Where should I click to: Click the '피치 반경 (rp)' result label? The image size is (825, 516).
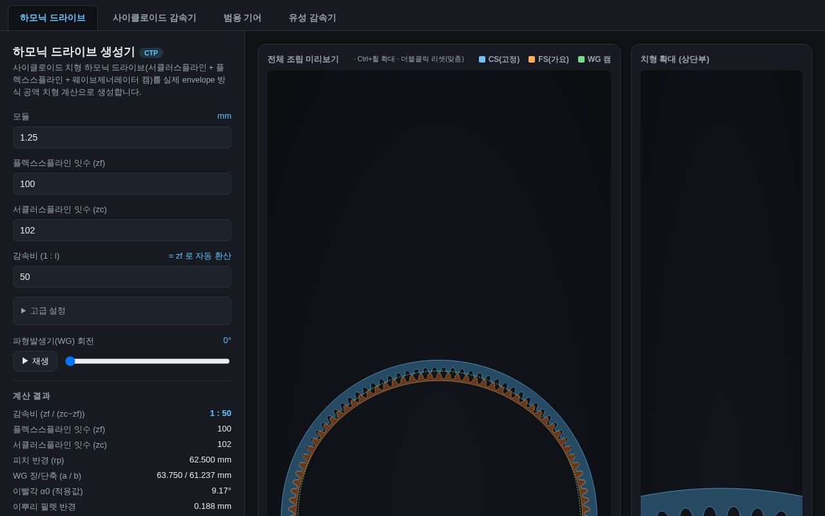click(38, 461)
